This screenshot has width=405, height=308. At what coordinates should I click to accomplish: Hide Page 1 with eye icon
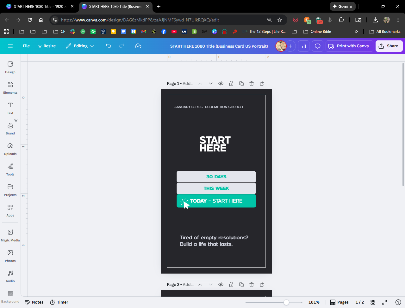click(x=221, y=84)
